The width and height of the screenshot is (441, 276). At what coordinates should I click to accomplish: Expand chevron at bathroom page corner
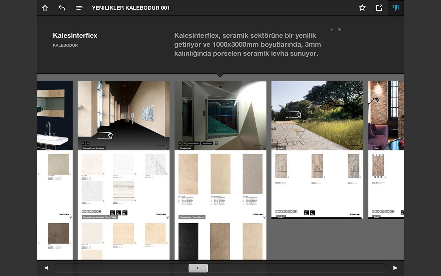(71, 149)
